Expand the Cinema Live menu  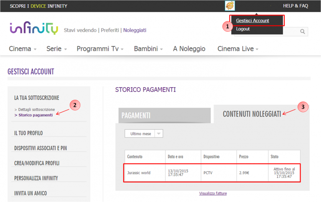pos(238,49)
